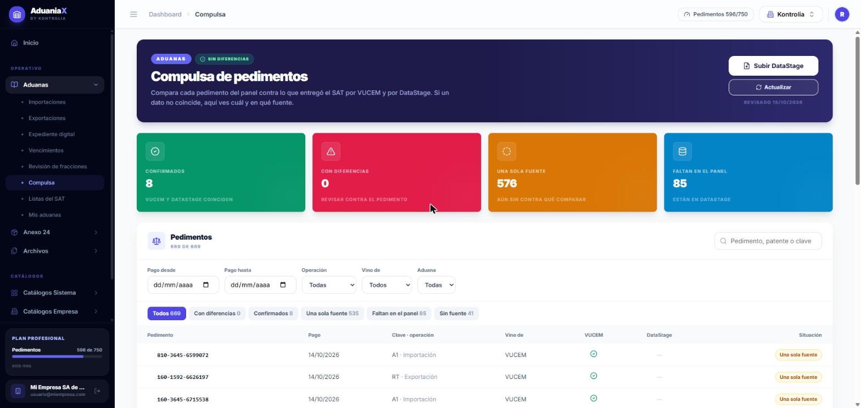861x408 pixels.
Task: Select the Confirmados filter tab
Action: [x=273, y=314]
